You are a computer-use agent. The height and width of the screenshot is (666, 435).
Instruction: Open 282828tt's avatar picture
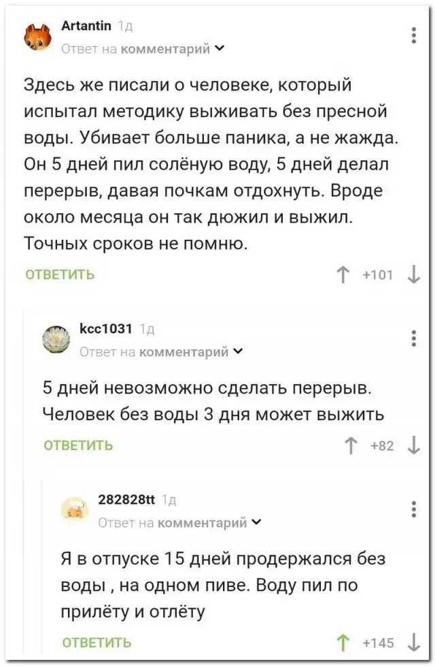pos(75,510)
